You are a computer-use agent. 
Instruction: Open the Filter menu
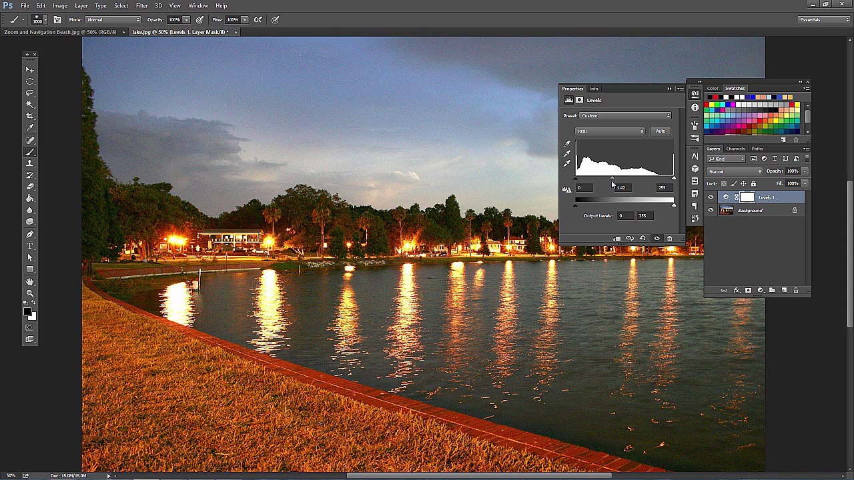(x=141, y=5)
